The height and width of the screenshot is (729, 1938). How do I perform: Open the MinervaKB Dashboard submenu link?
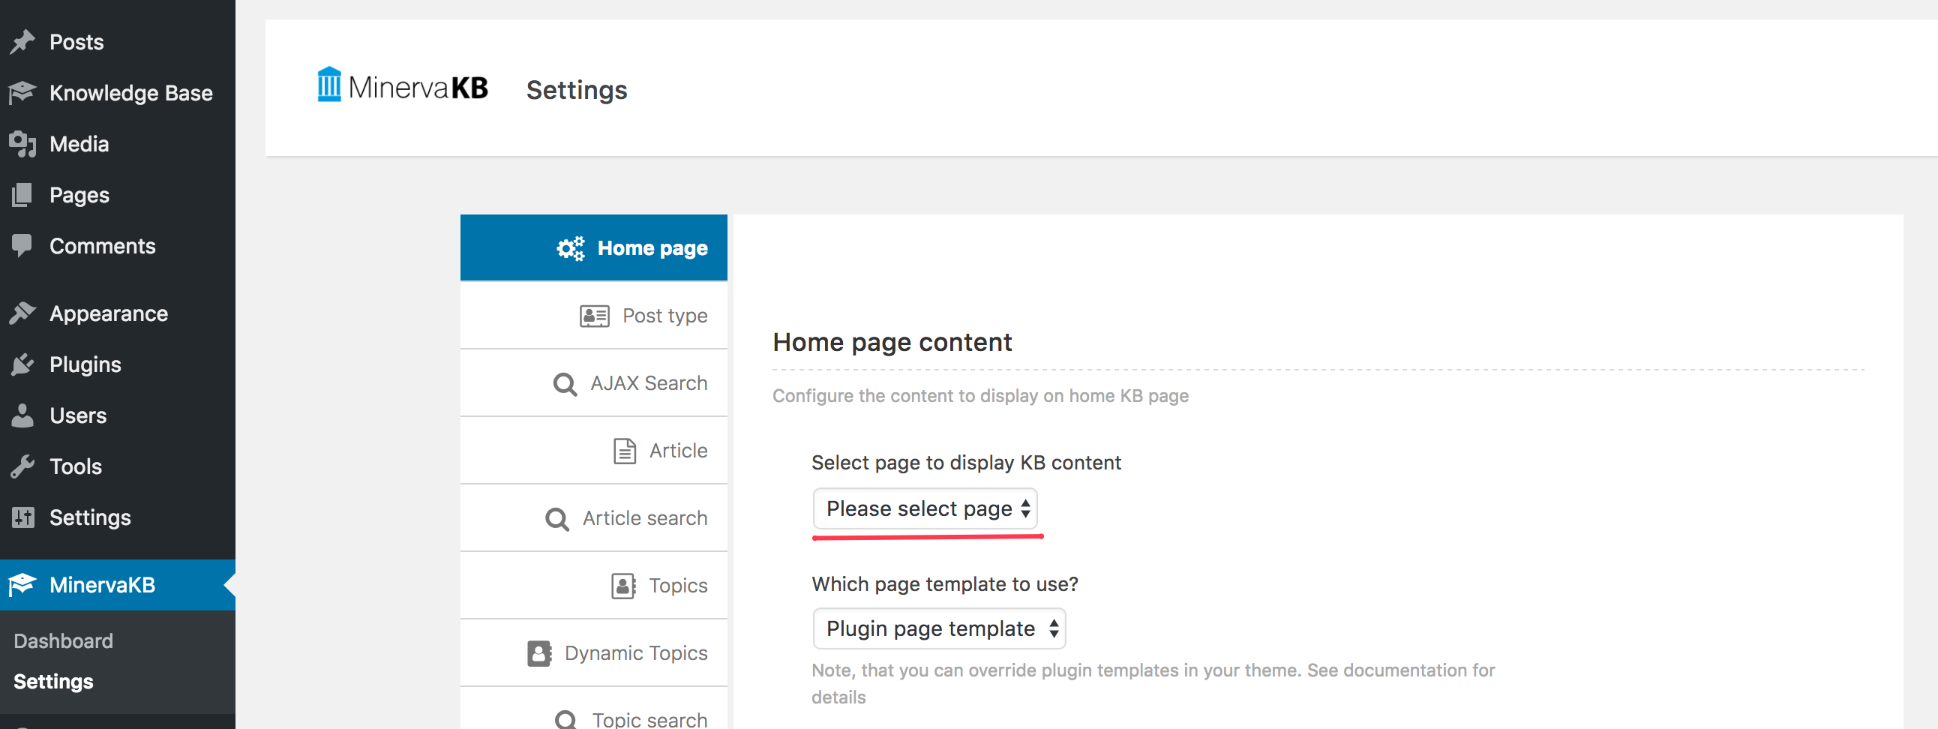click(x=63, y=641)
